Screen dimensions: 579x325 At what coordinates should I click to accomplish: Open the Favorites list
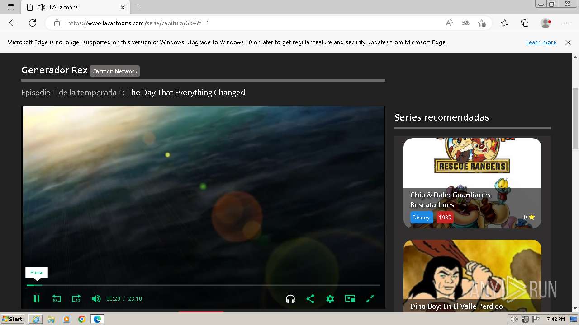pyautogui.click(x=505, y=23)
